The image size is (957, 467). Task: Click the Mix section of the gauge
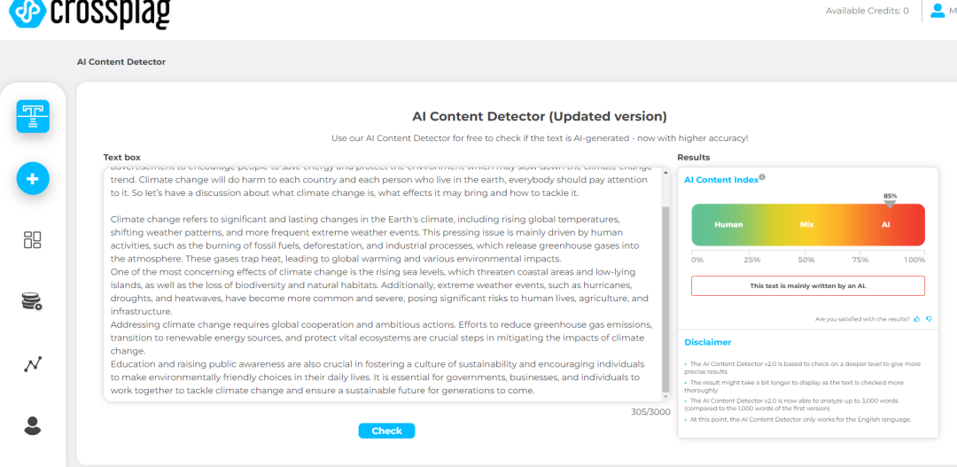point(807,225)
